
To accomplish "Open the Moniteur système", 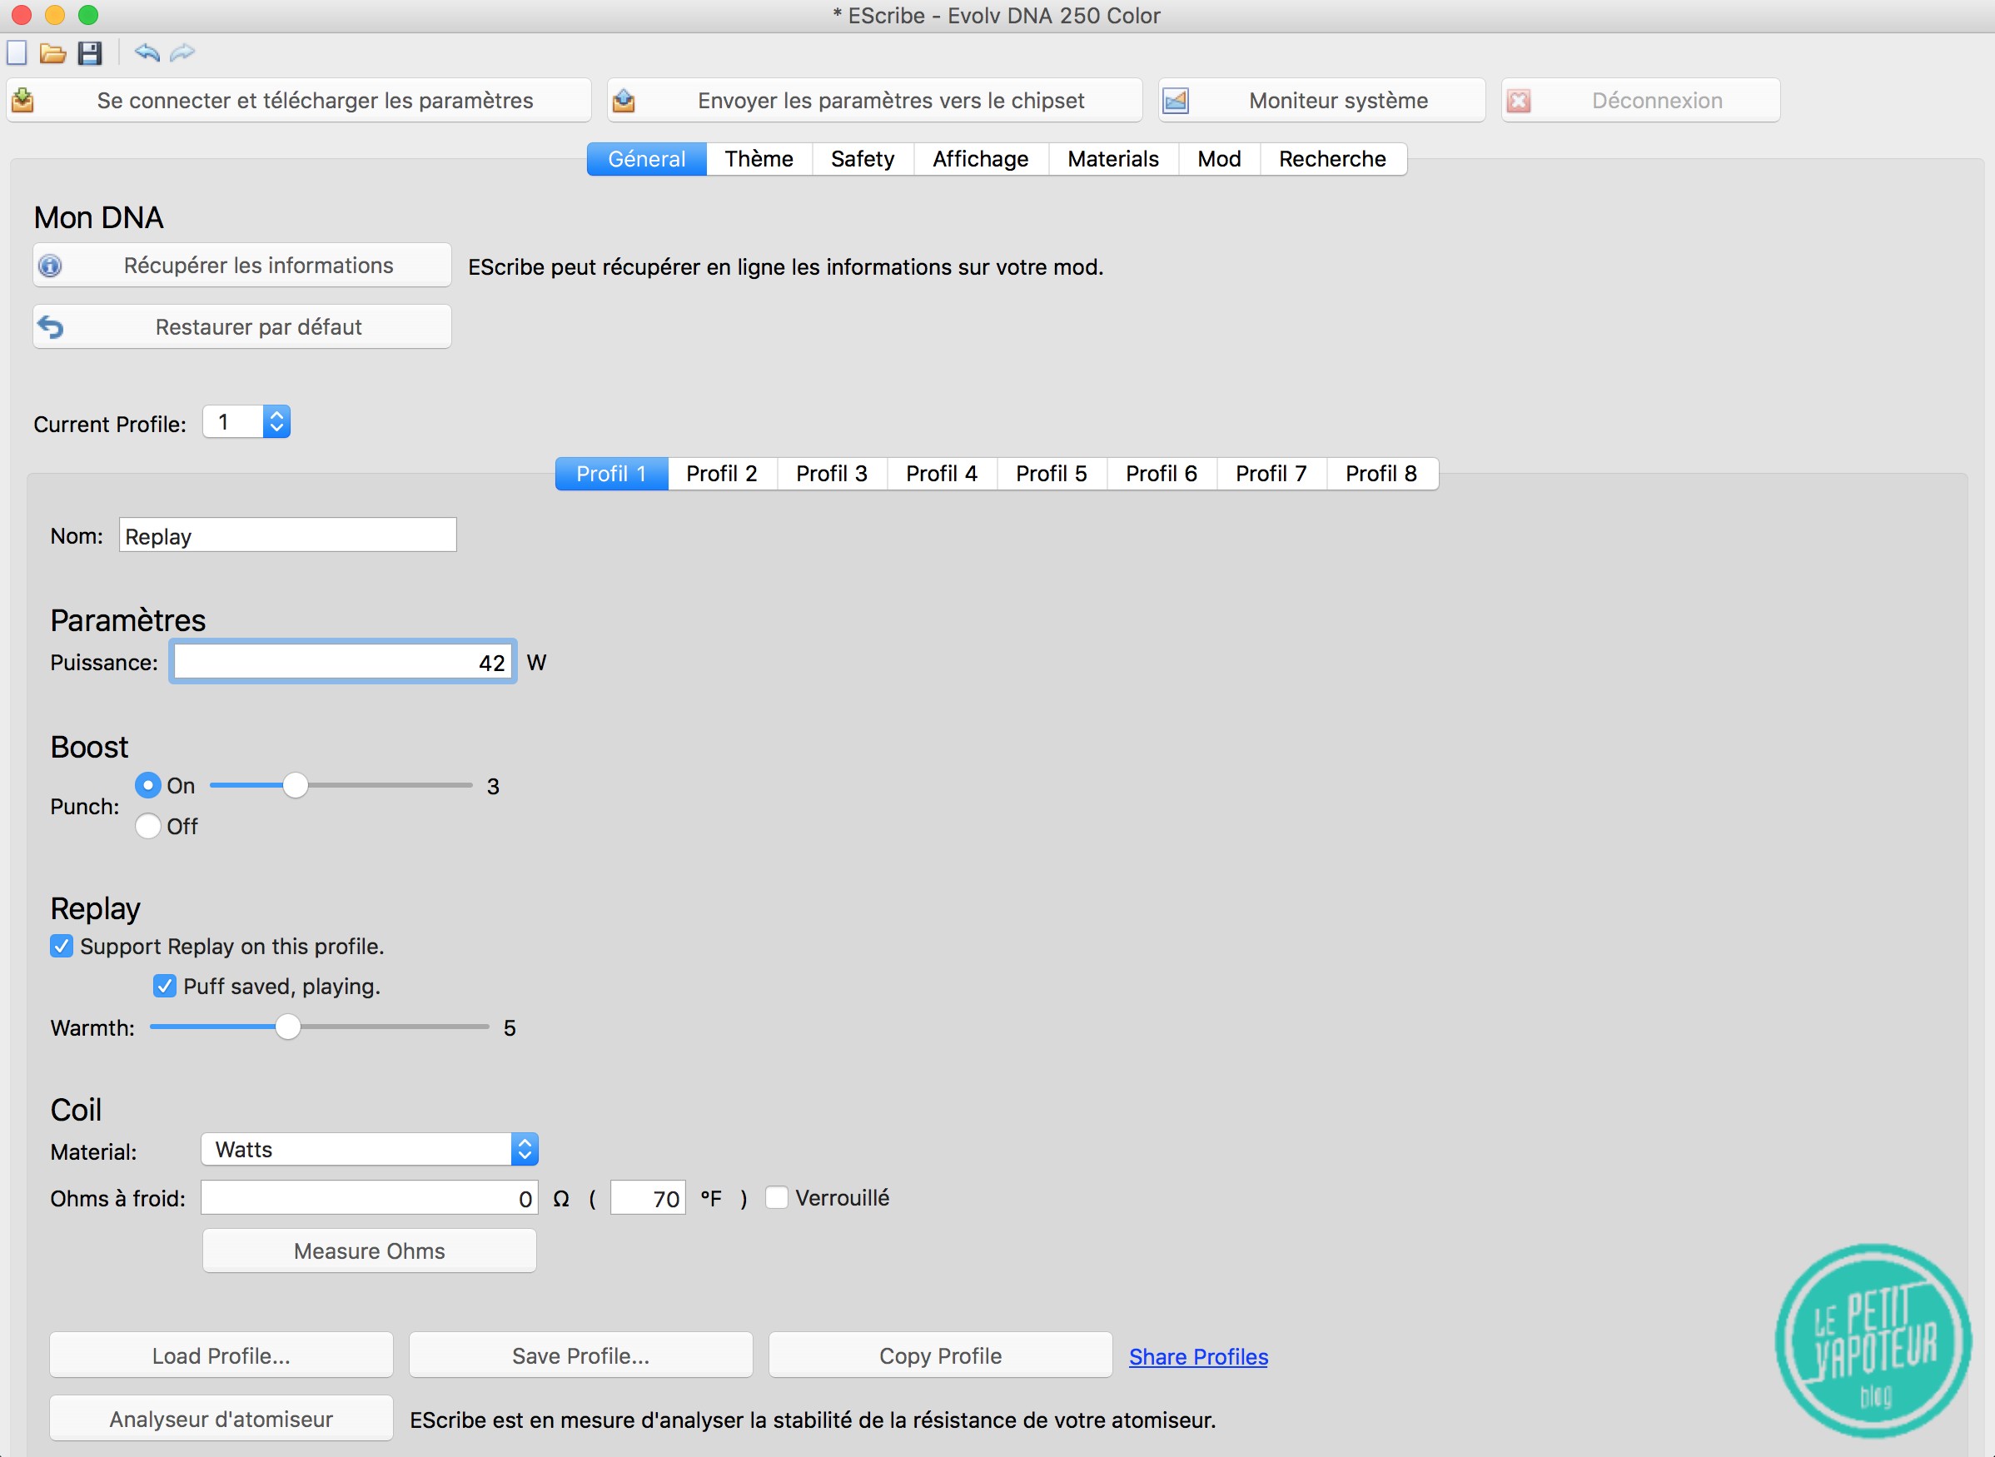I will click(x=1322, y=101).
